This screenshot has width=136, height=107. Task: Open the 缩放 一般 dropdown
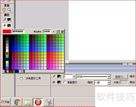[109, 83]
